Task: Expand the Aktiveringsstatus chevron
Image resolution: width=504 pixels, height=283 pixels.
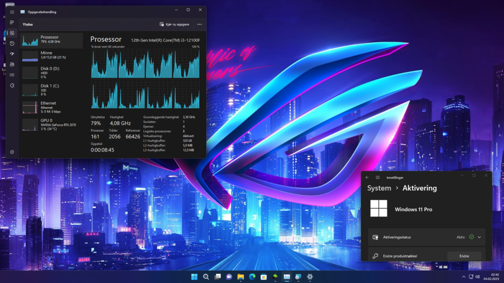Action: click(x=479, y=237)
